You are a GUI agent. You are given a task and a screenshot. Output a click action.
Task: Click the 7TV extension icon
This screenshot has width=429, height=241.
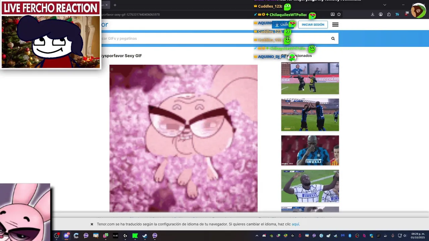397,14
